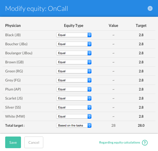
Task: Open Equity Type dropdown for Brown (GB)
Action: point(74,62)
